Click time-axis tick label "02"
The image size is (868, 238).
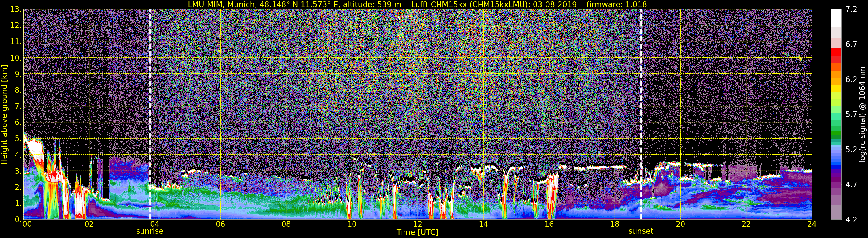pyautogui.click(x=89, y=224)
